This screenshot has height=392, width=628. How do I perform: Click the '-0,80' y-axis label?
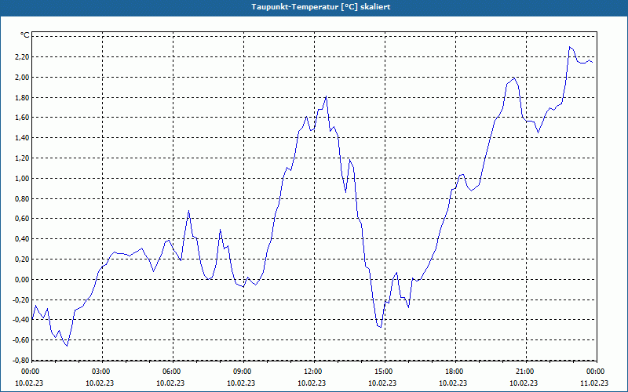click(22, 361)
